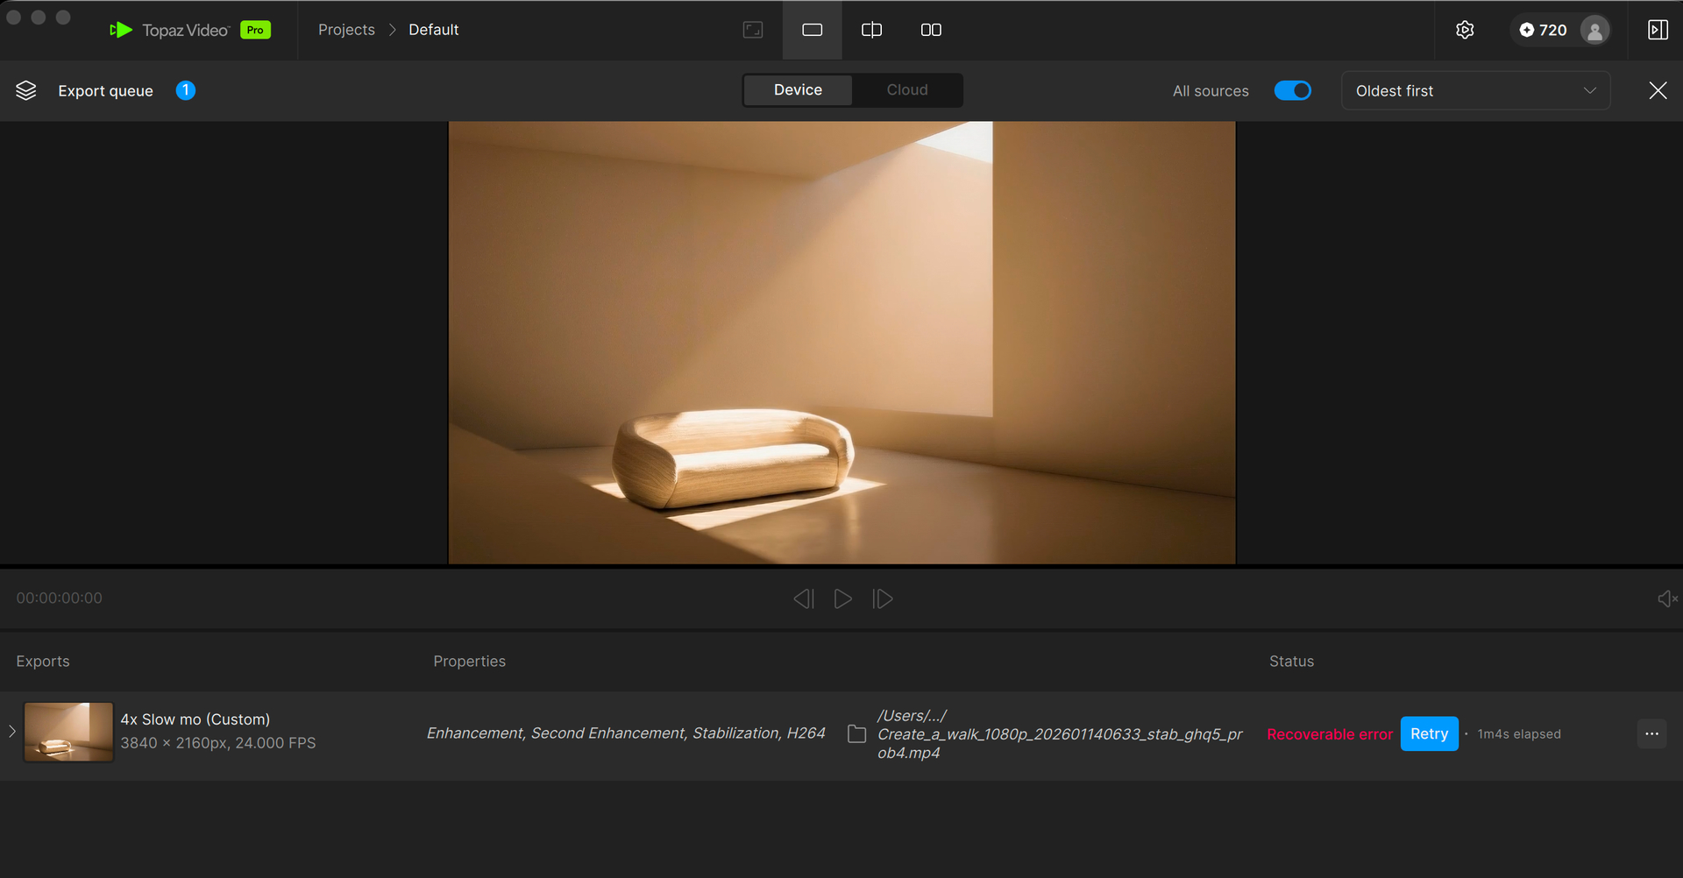Toggle the right sidebar panel icon
Image resolution: width=1683 pixels, height=878 pixels.
click(x=1657, y=30)
